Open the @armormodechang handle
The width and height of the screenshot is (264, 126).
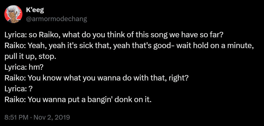(56, 19)
